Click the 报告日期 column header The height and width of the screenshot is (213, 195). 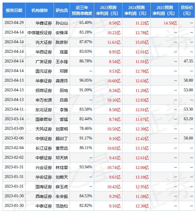click(14, 10)
